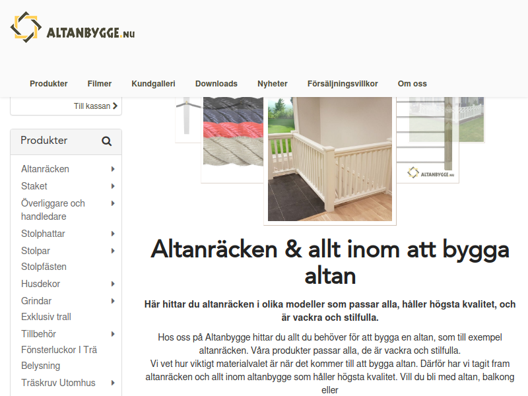This screenshot has width=528, height=396.
Task: Expand Överliggare och handledare arrow
Action: [x=113, y=203]
